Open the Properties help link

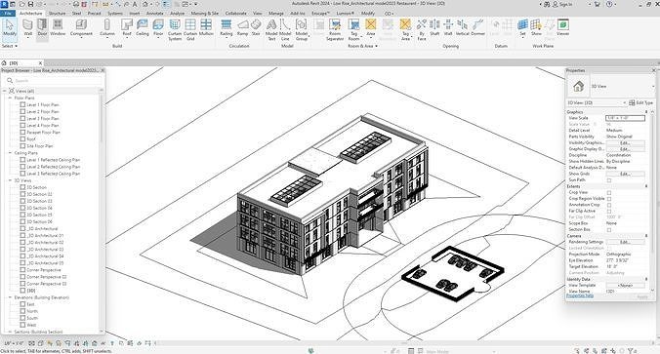click(580, 295)
